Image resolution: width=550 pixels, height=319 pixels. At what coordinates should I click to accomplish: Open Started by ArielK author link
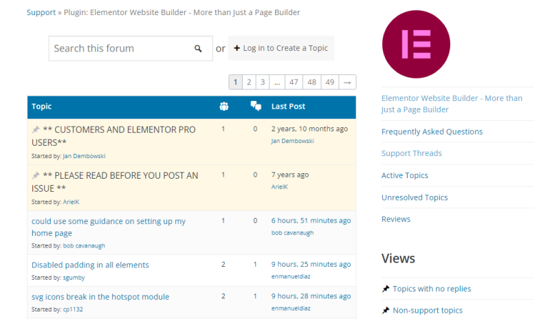tap(71, 202)
